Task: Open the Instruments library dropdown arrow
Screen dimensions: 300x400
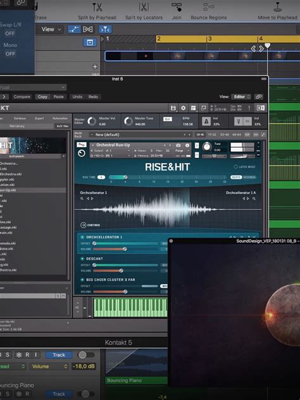Action: click(x=63, y=156)
